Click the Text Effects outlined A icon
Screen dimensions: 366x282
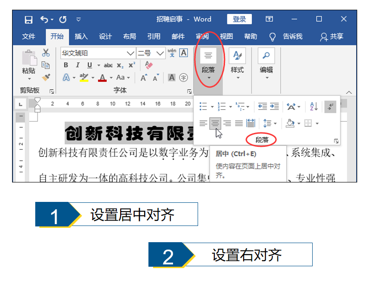[x=66, y=77]
